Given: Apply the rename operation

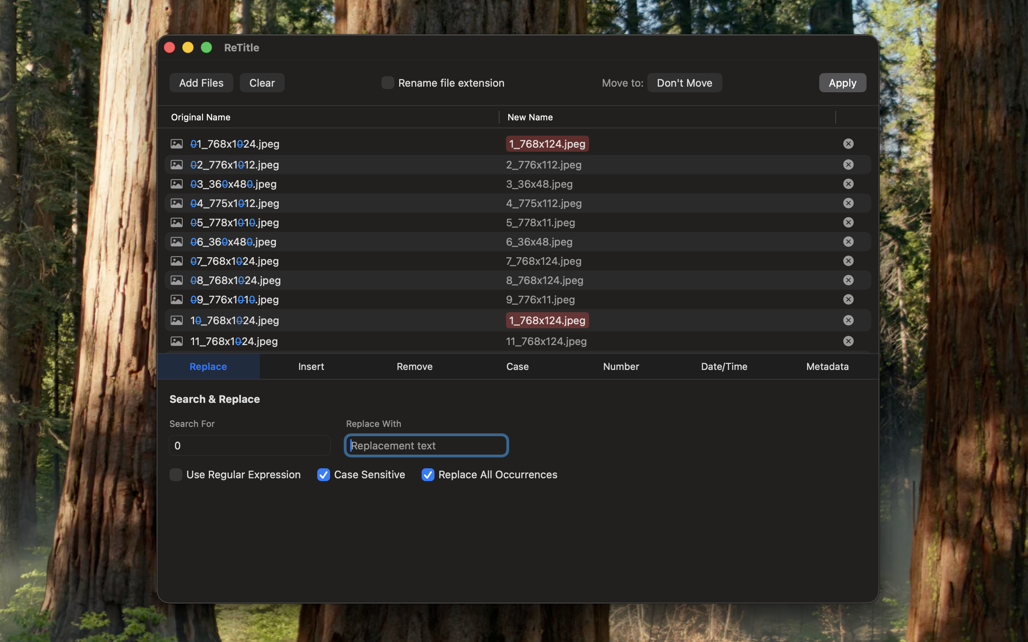Looking at the screenshot, I should click(x=842, y=82).
